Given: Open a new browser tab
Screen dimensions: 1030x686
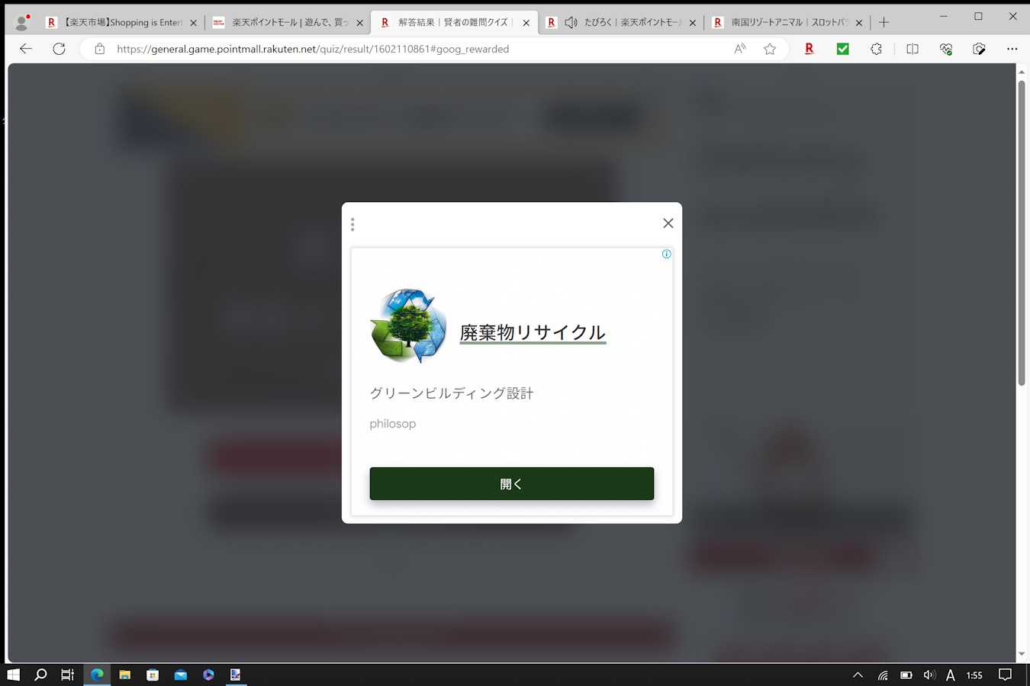Looking at the screenshot, I should coord(884,22).
